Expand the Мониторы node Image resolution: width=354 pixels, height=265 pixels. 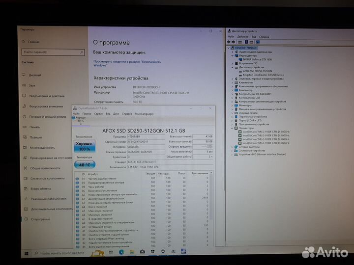point(232,105)
